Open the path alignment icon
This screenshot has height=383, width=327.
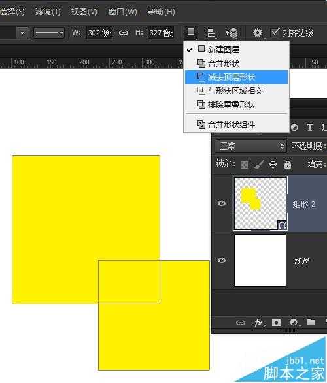[211, 33]
